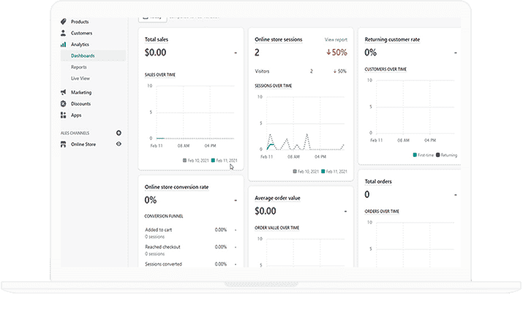Click the SESSIONS OVER TIME label
Screen dimensions: 523x314
pyautogui.click(x=273, y=85)
